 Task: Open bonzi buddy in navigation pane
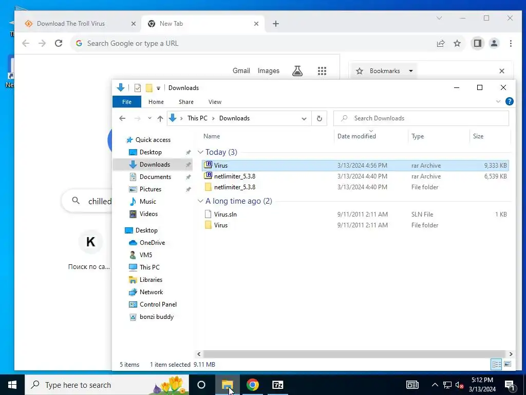[156, 317]
